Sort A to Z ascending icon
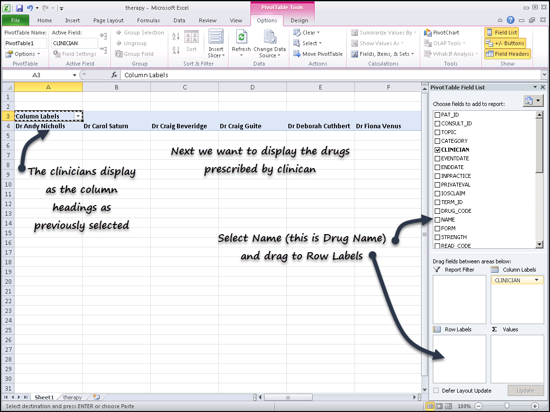This screenshot has height=412, width=550. point(176,36)
